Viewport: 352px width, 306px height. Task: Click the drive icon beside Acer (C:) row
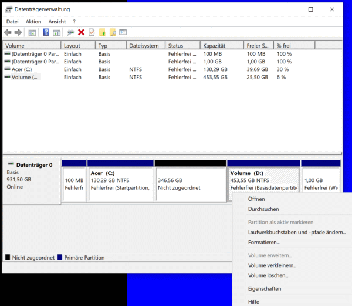[x=8, y=69]
